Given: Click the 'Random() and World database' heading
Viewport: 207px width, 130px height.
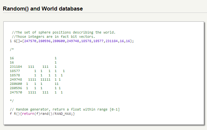Looking at the screenshot, I should (x=43, y=9).
